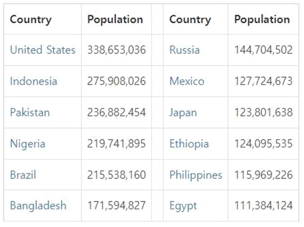Select the Nigeria link
The width and height of the screenshot is (304, 227).
[27, 144]
